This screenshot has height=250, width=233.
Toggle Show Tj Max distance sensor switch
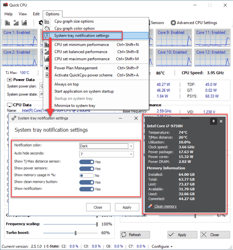pyautogui.click(x=87, y=162)
